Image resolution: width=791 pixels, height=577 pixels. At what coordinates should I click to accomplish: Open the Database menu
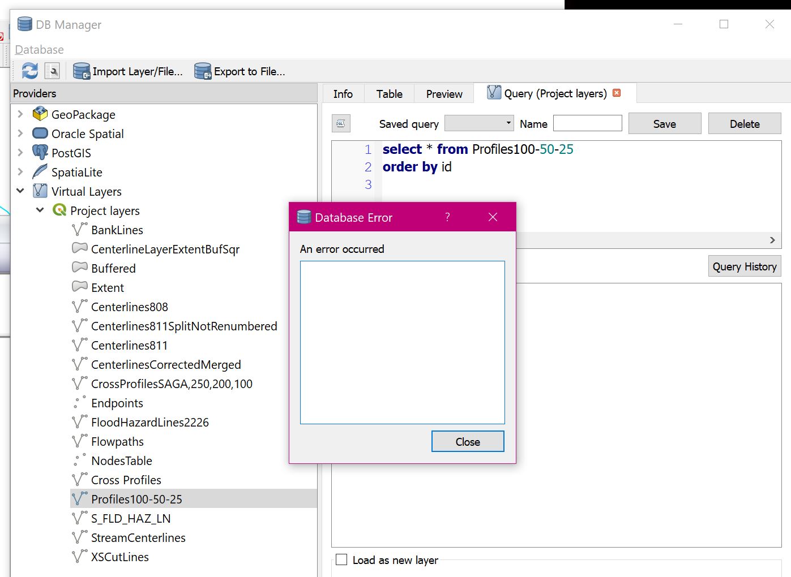click(x=39, y=50)
